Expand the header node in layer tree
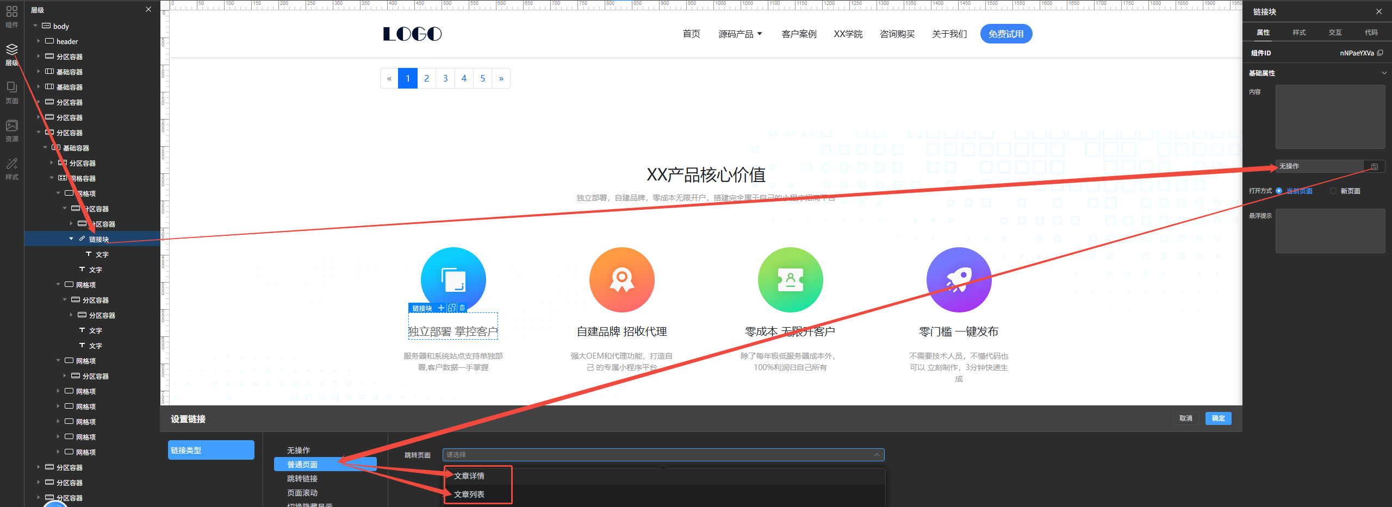Screen dimensions: 1392x507 [39, 41]
